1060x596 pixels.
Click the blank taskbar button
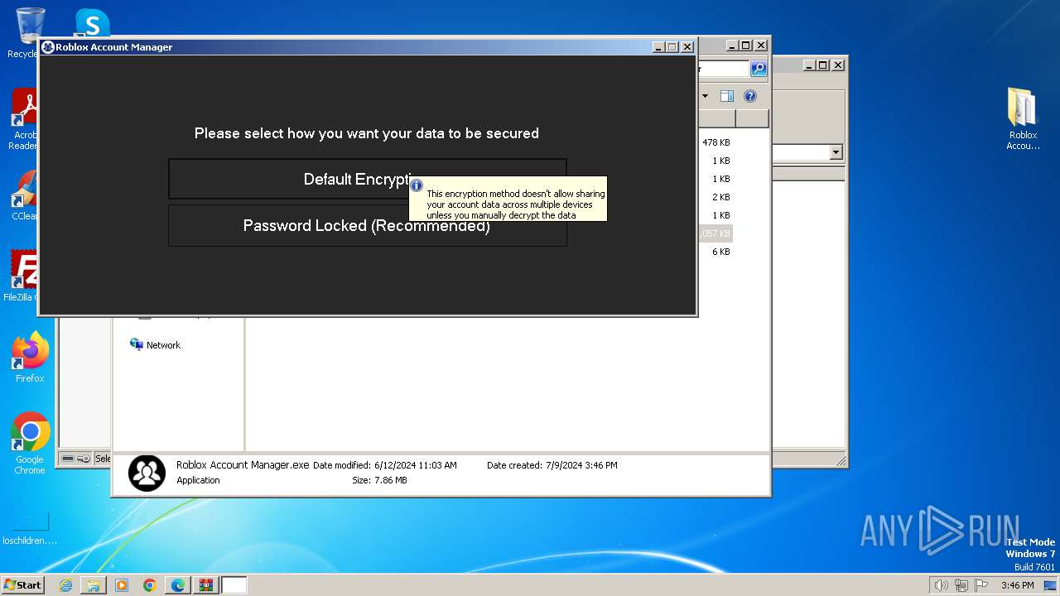(234, 585)
